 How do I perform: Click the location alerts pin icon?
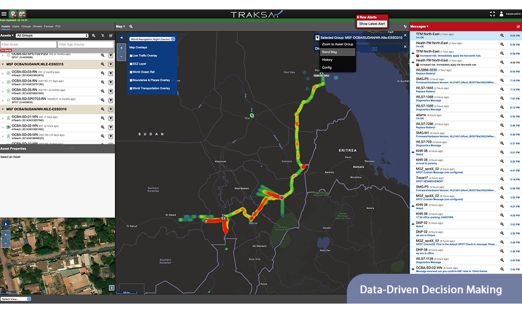click(x=13, y=14)
